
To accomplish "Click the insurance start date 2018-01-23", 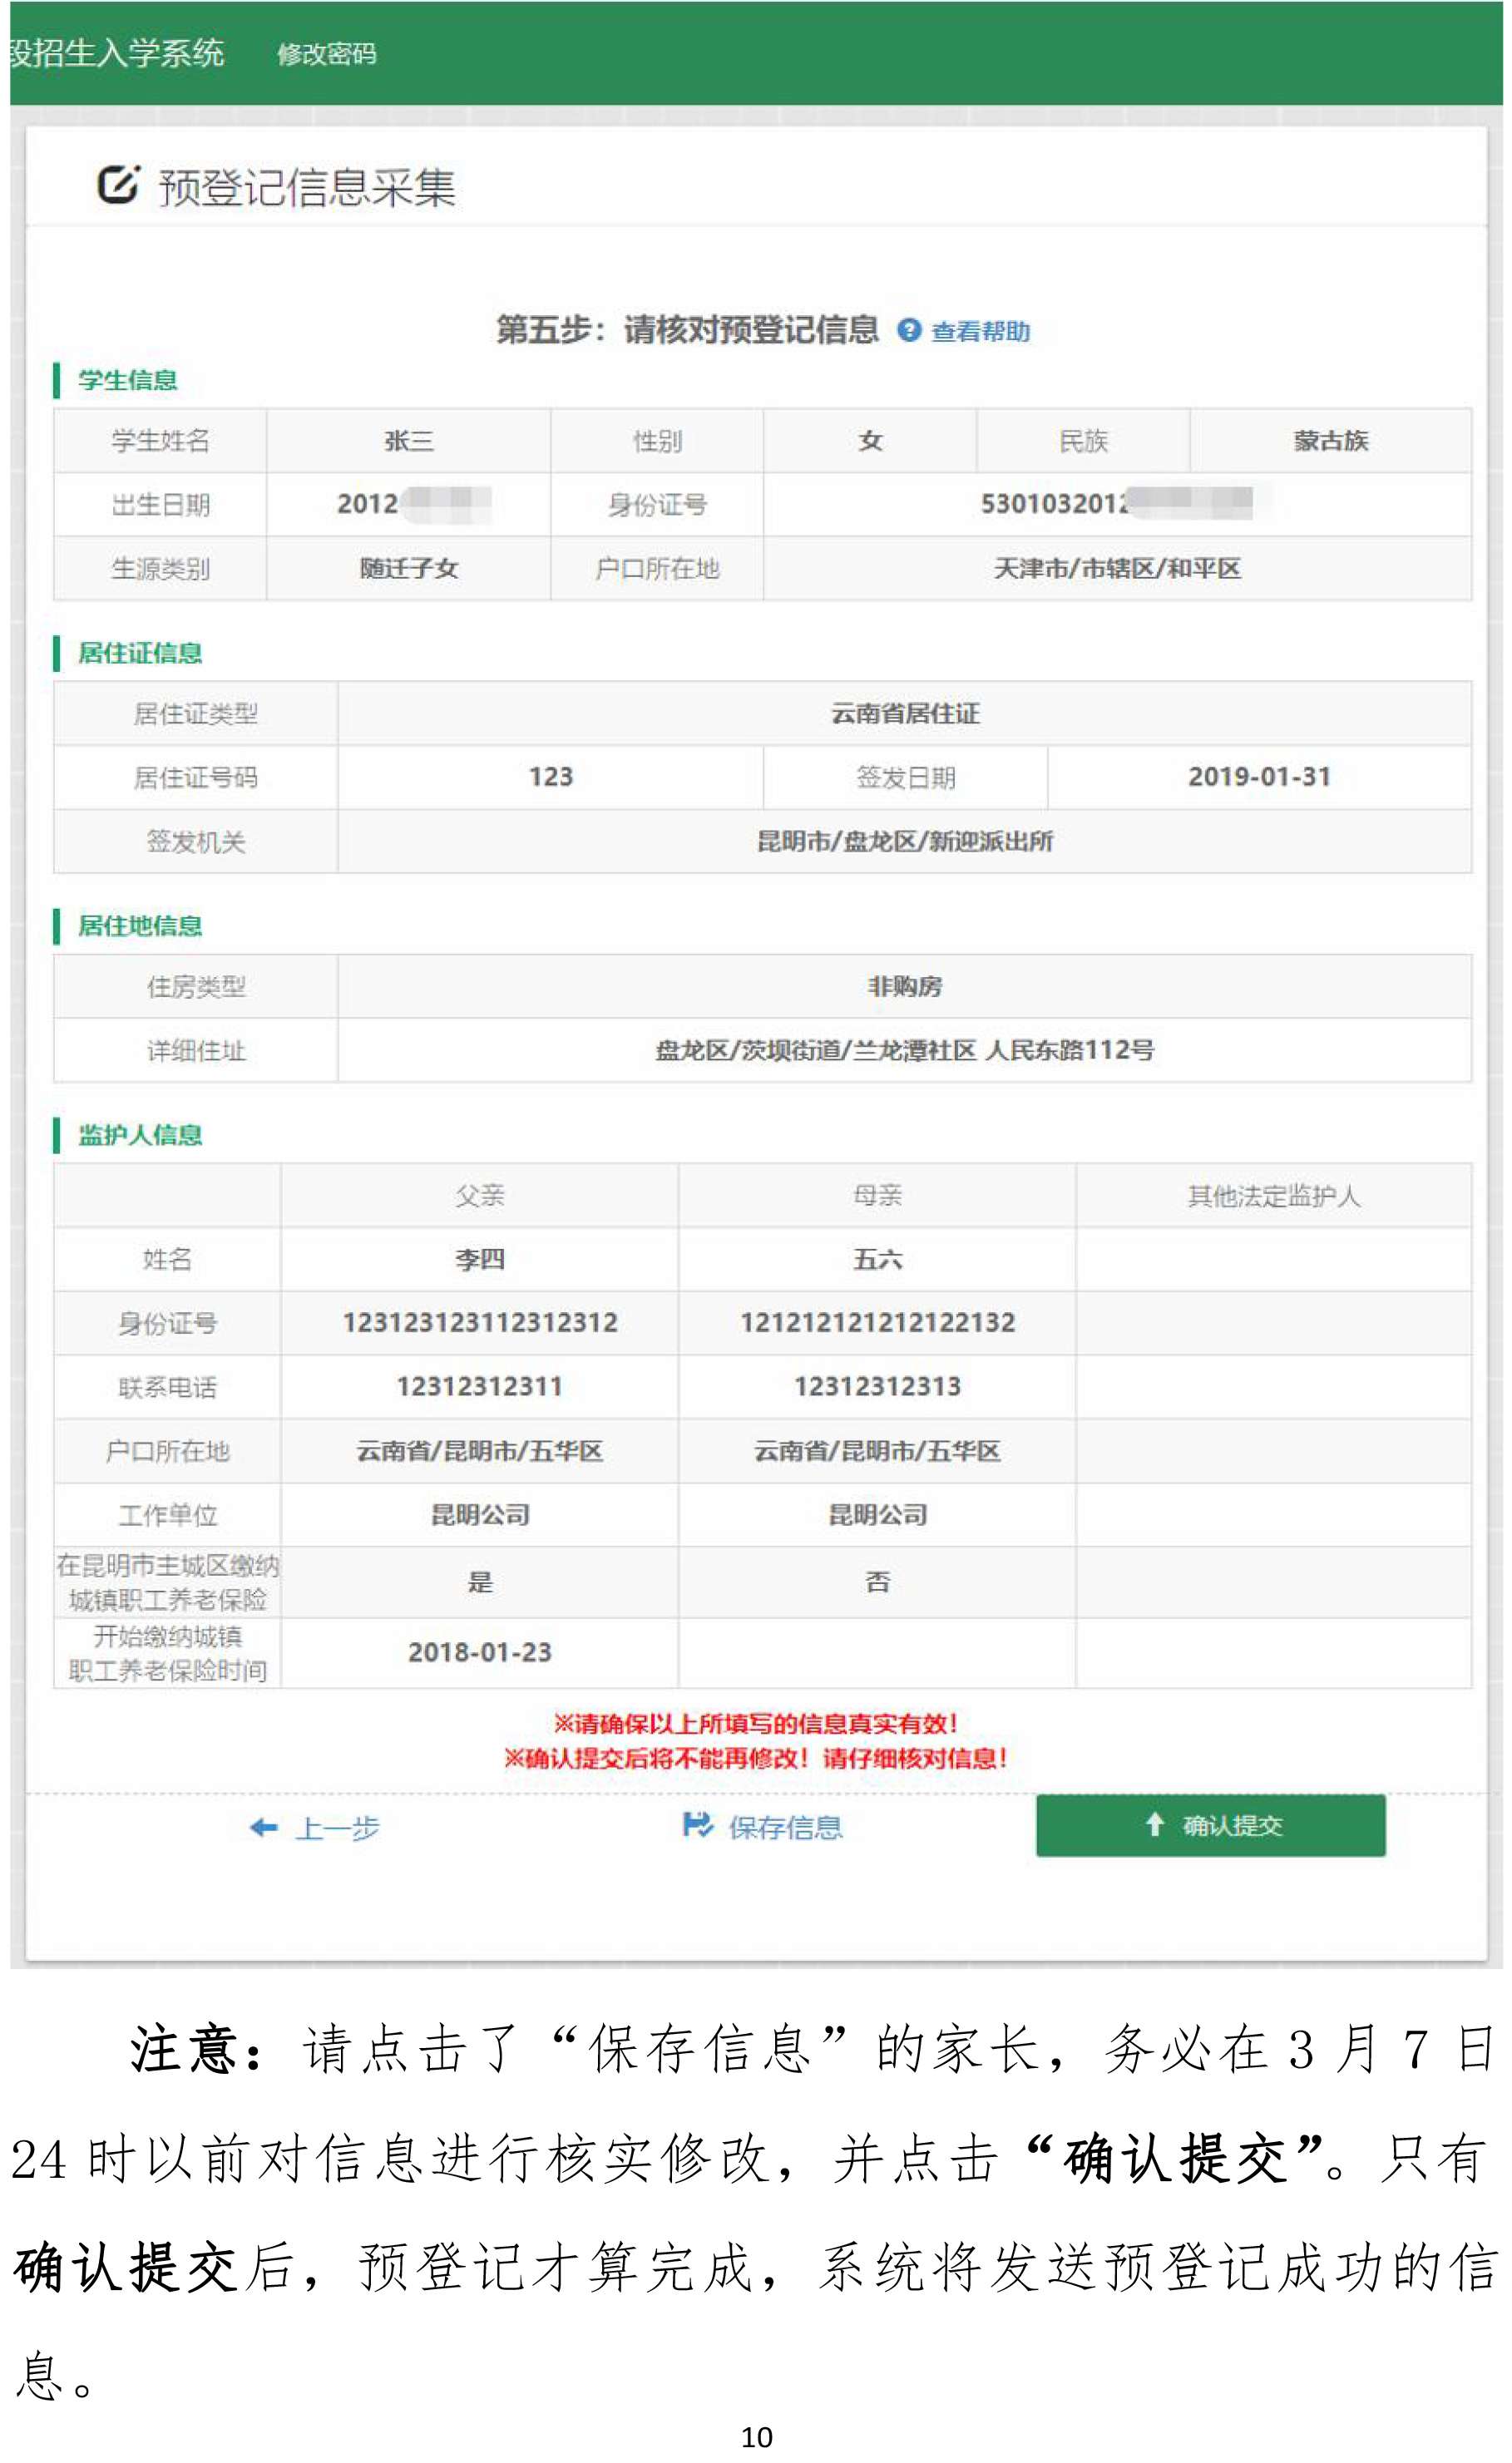I will [479, 1652].
